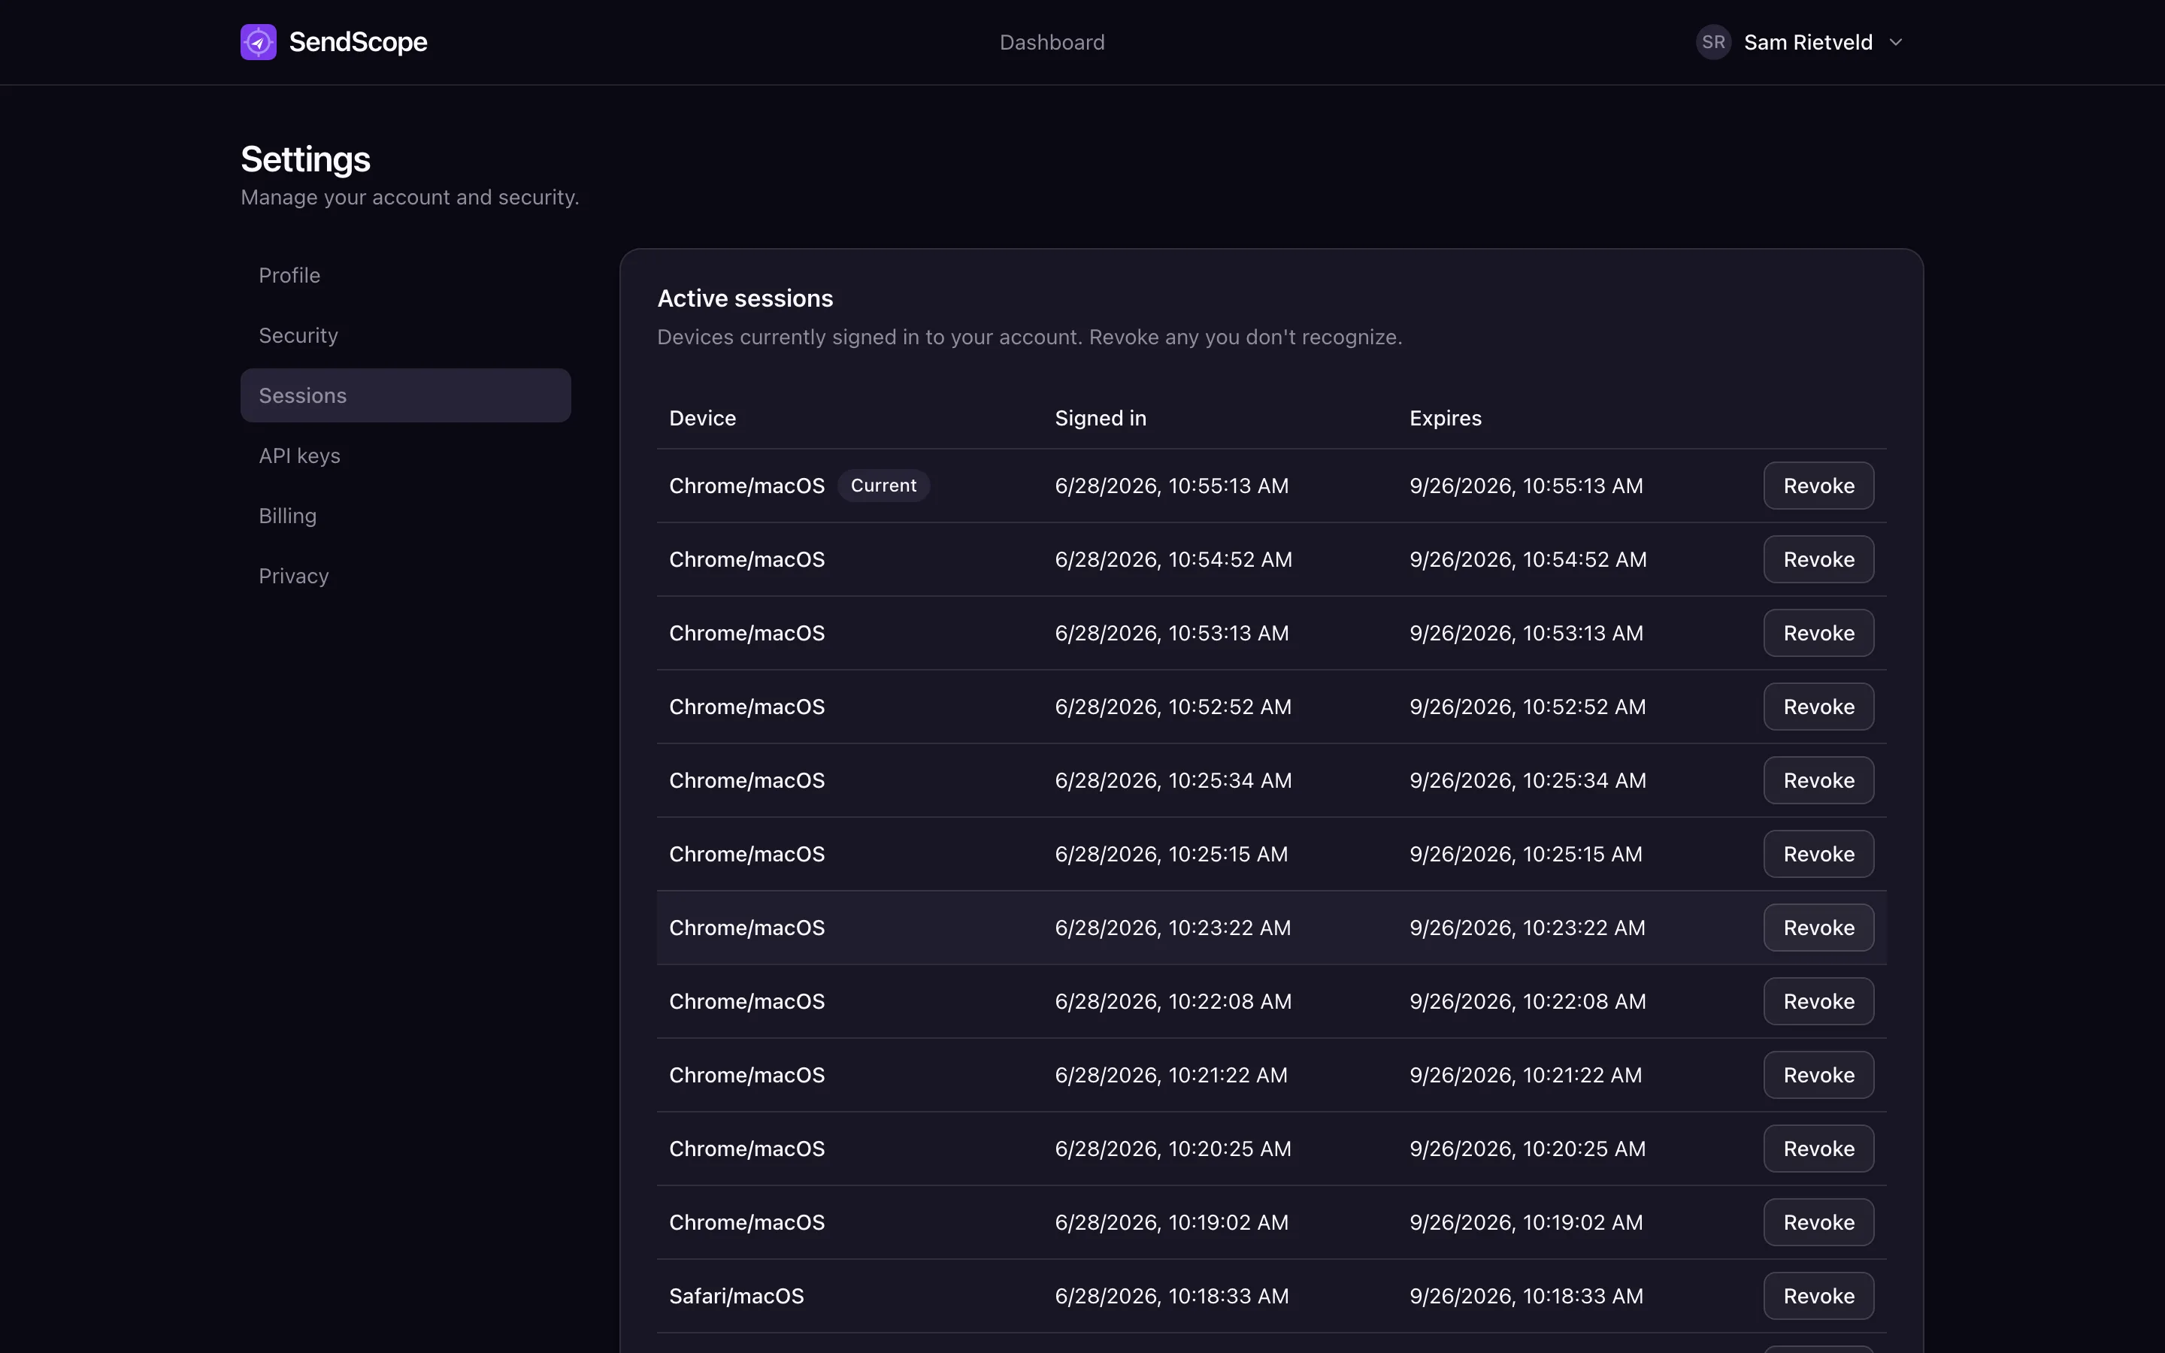Revoke the session signed in 10:22:08 AM
The width and height of the screenshot is (2165, 1353).
tap(1818, 1001)
